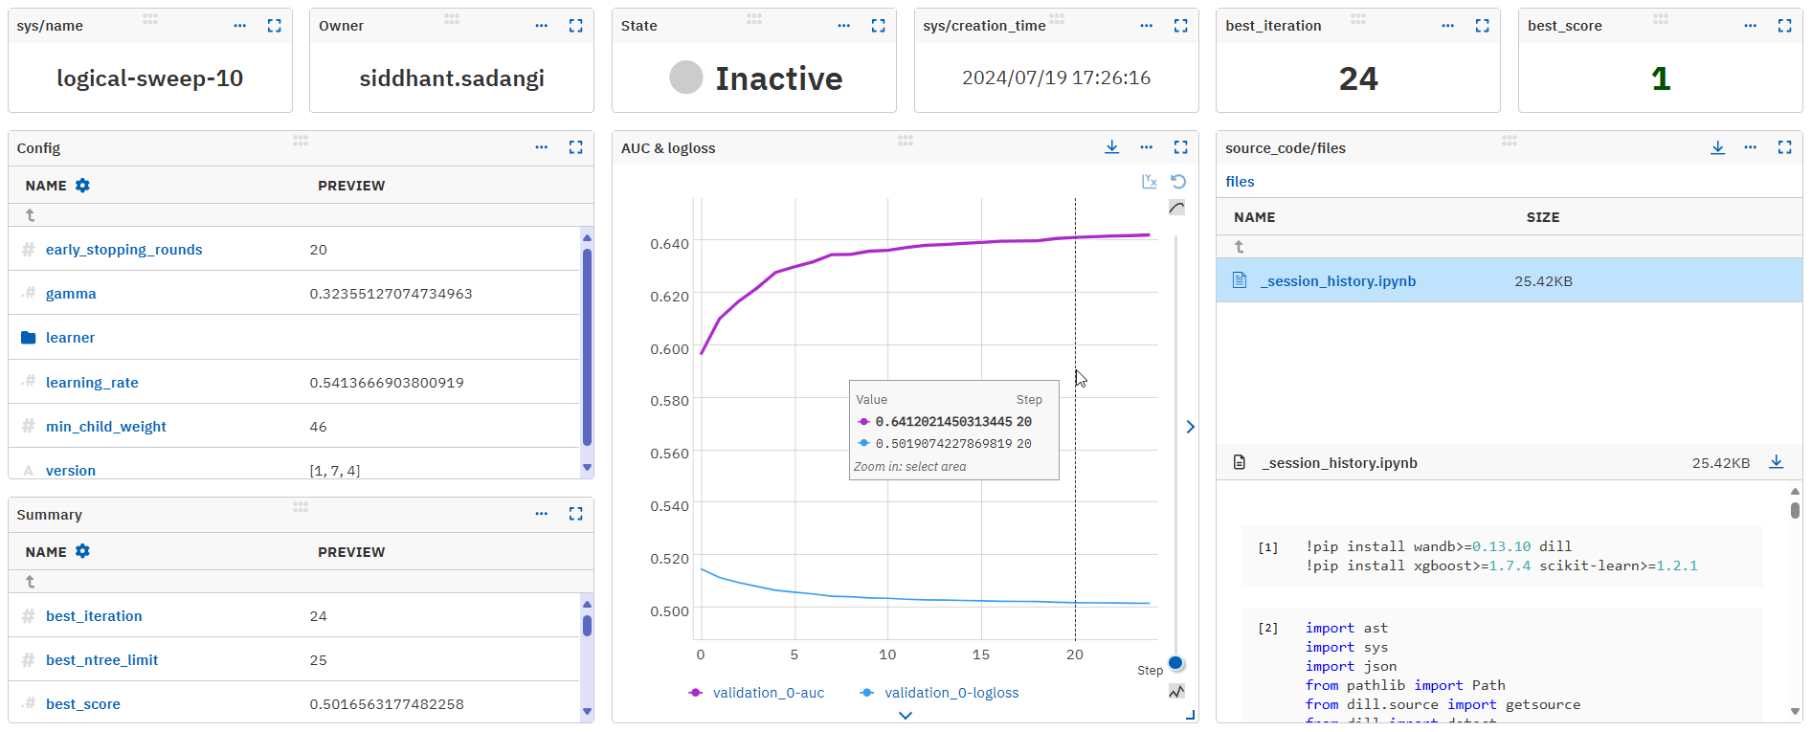Expand chart legend with down chevron
The height and width of the screenshot is (732, 1812).
[906, 716]
